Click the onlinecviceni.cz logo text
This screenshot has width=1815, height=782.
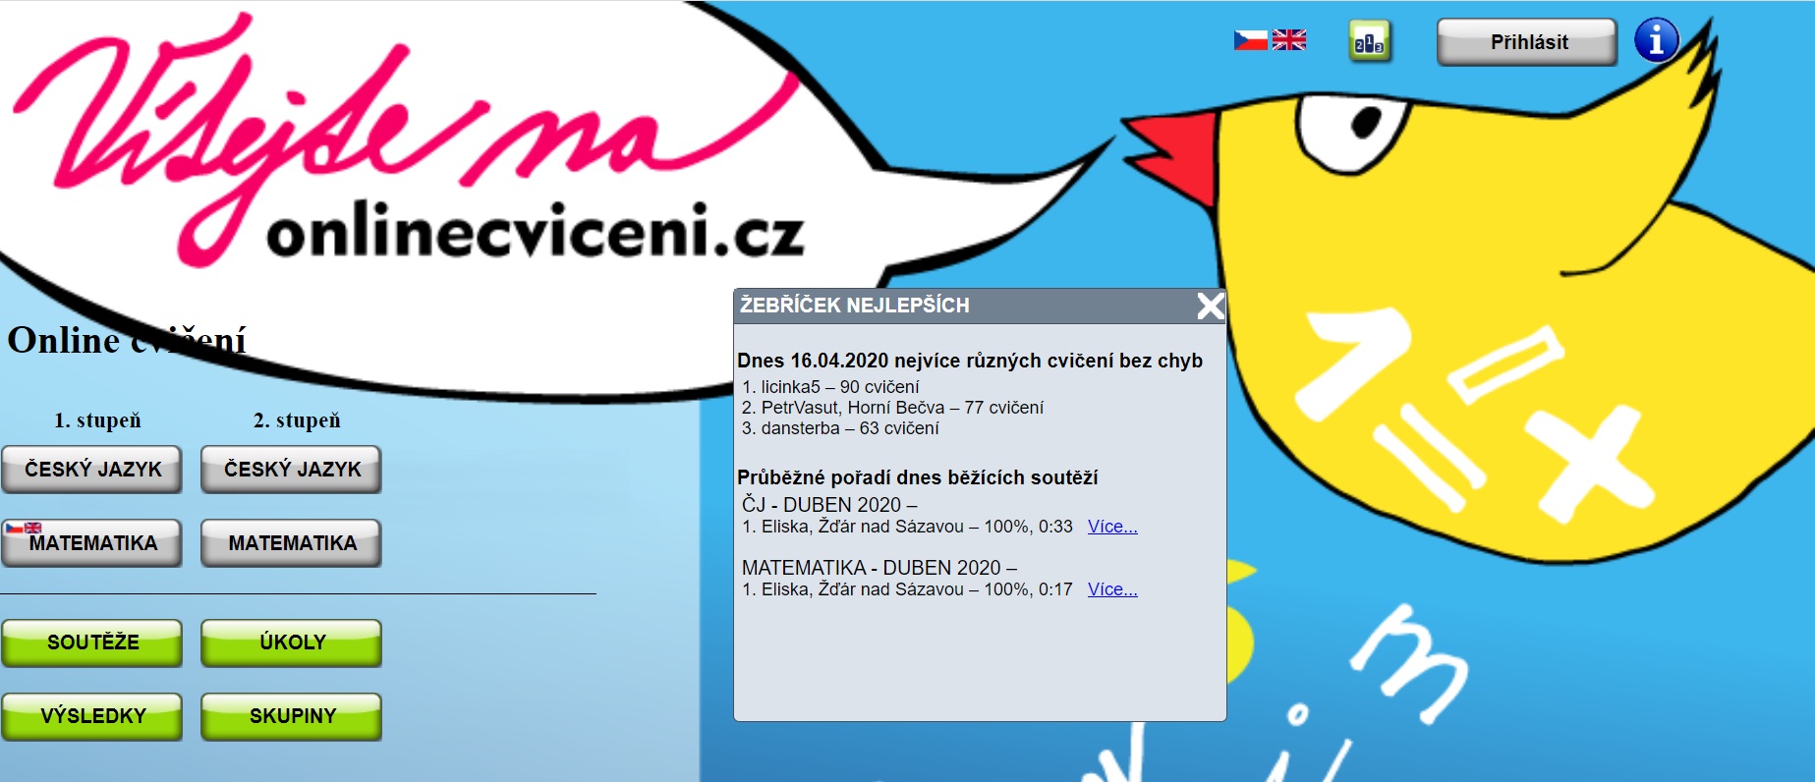(536, 232)
